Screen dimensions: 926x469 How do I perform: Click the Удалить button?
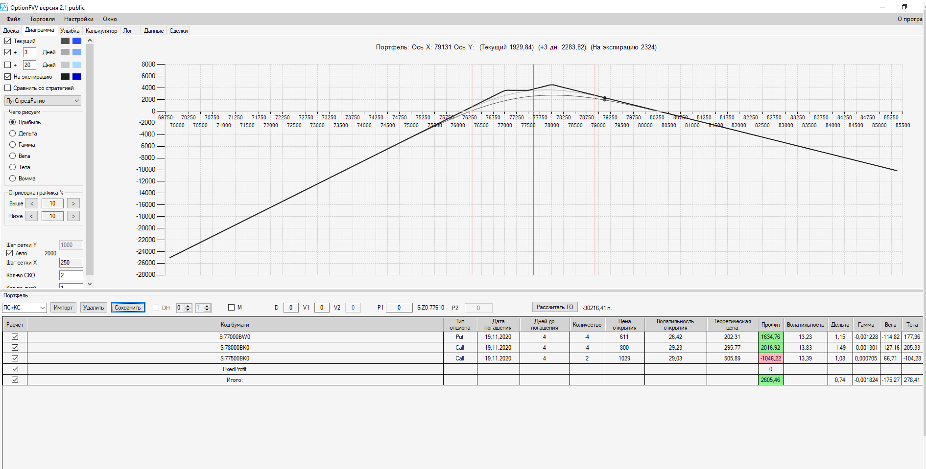(x=94, y=308)
